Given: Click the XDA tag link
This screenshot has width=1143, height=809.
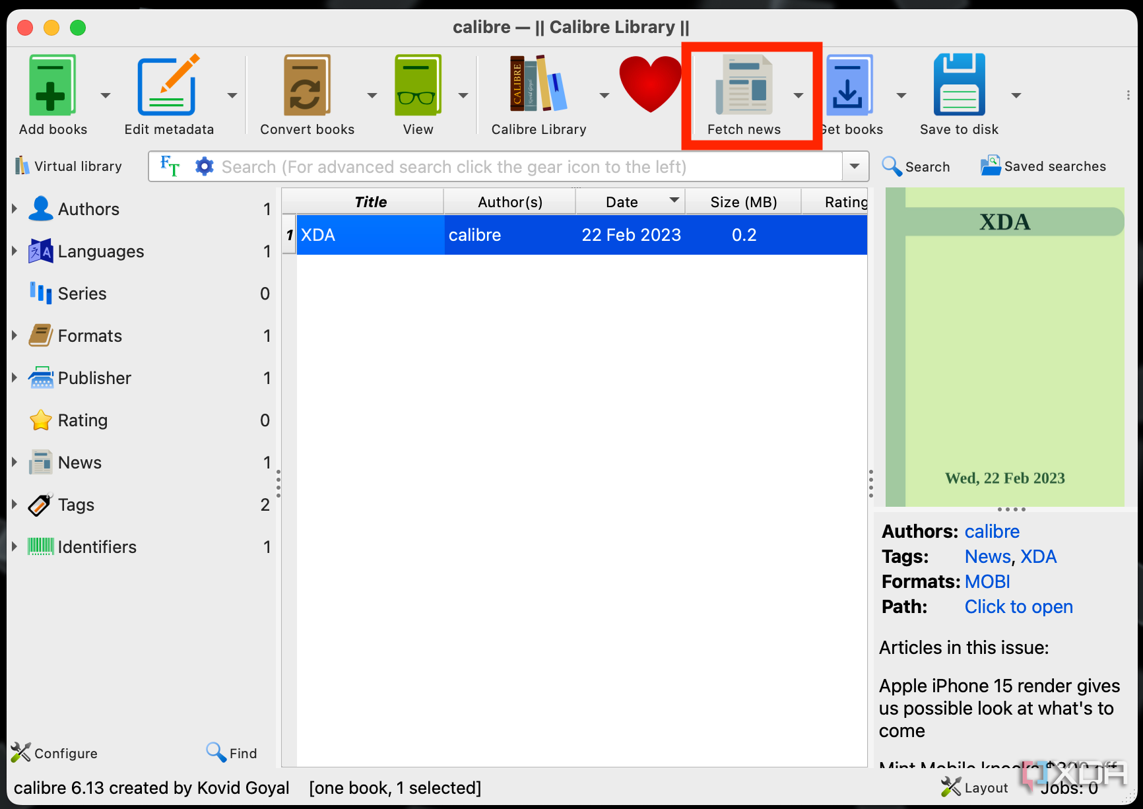Looking at the screenshot, I should (1038, 556).
